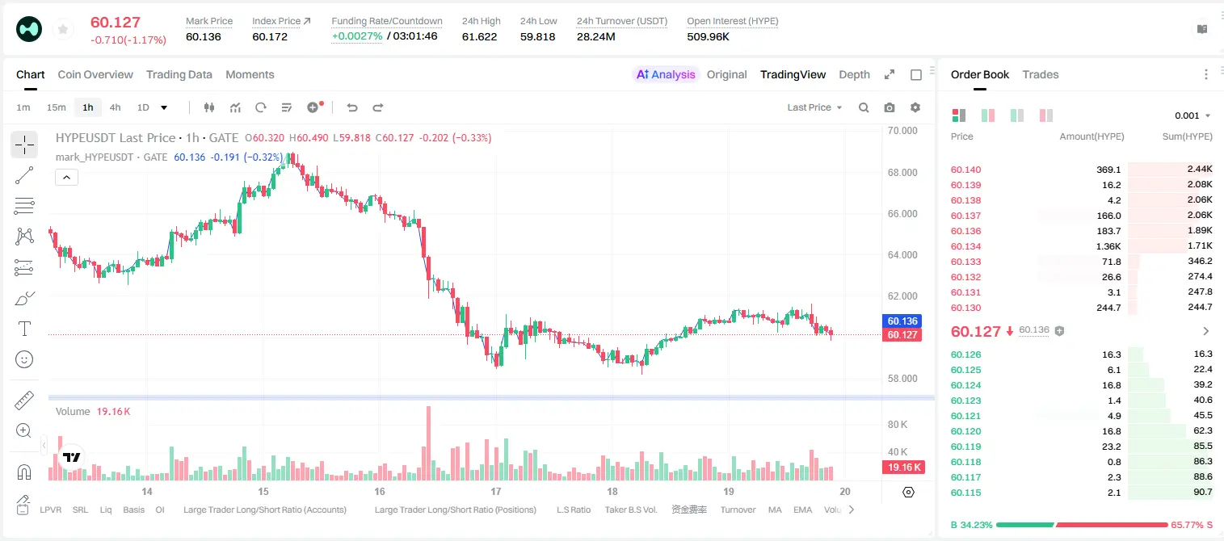
Task: Take a chart snapshot with camera icon
Action: click(x=890, y=107)
